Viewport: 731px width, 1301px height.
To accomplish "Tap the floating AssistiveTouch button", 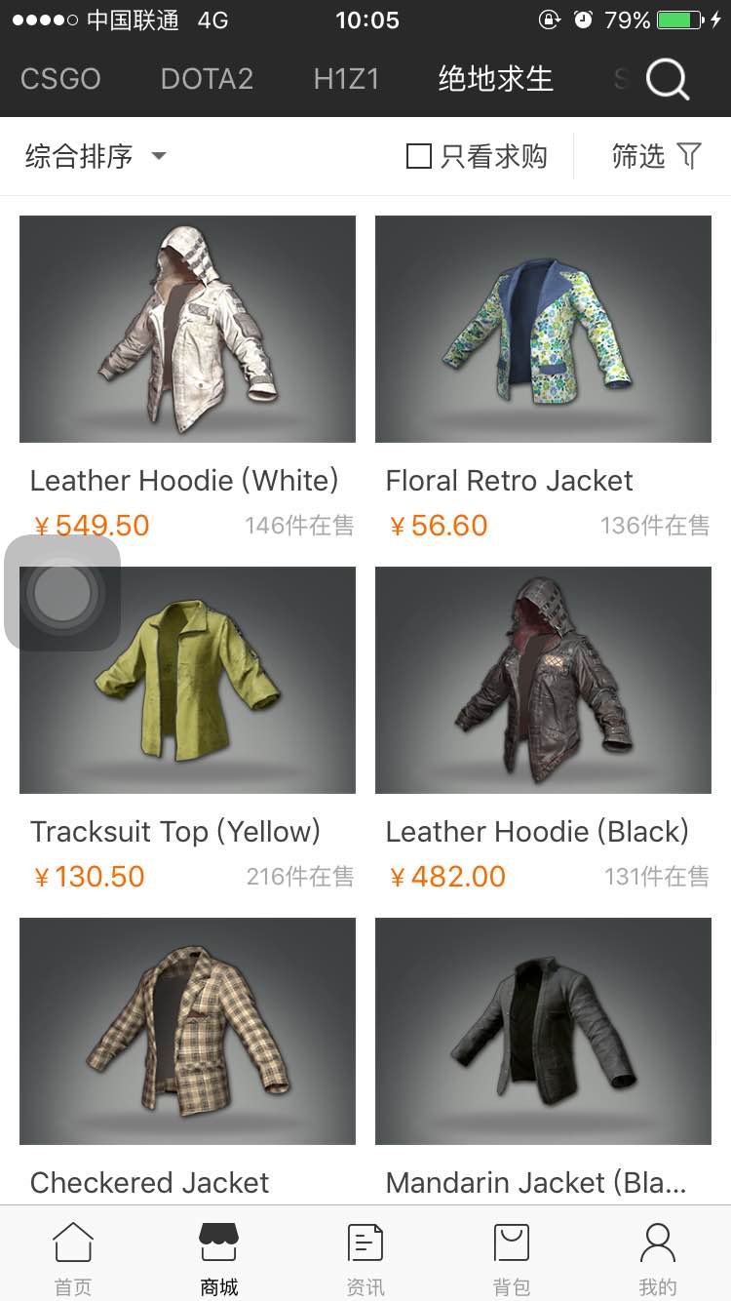I will tap(62, 592).
